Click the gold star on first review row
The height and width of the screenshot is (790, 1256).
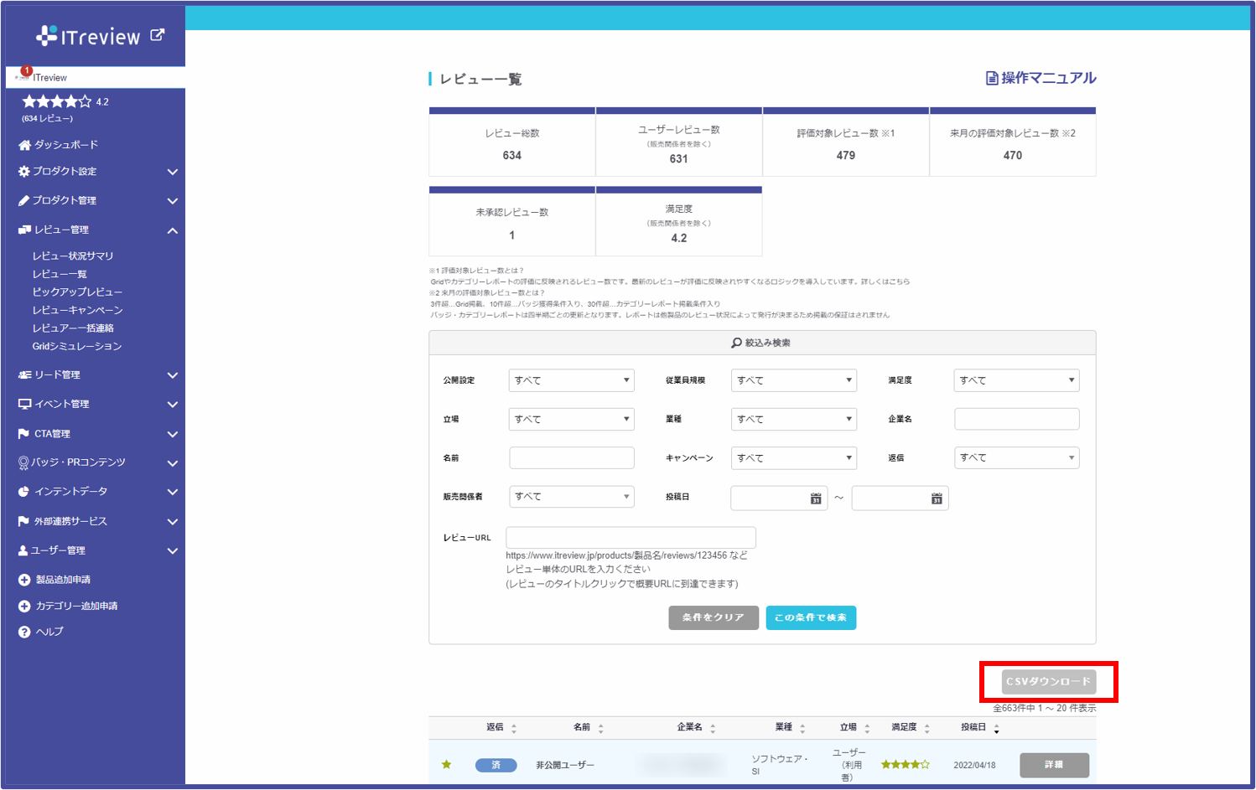[x=446, y=764]
